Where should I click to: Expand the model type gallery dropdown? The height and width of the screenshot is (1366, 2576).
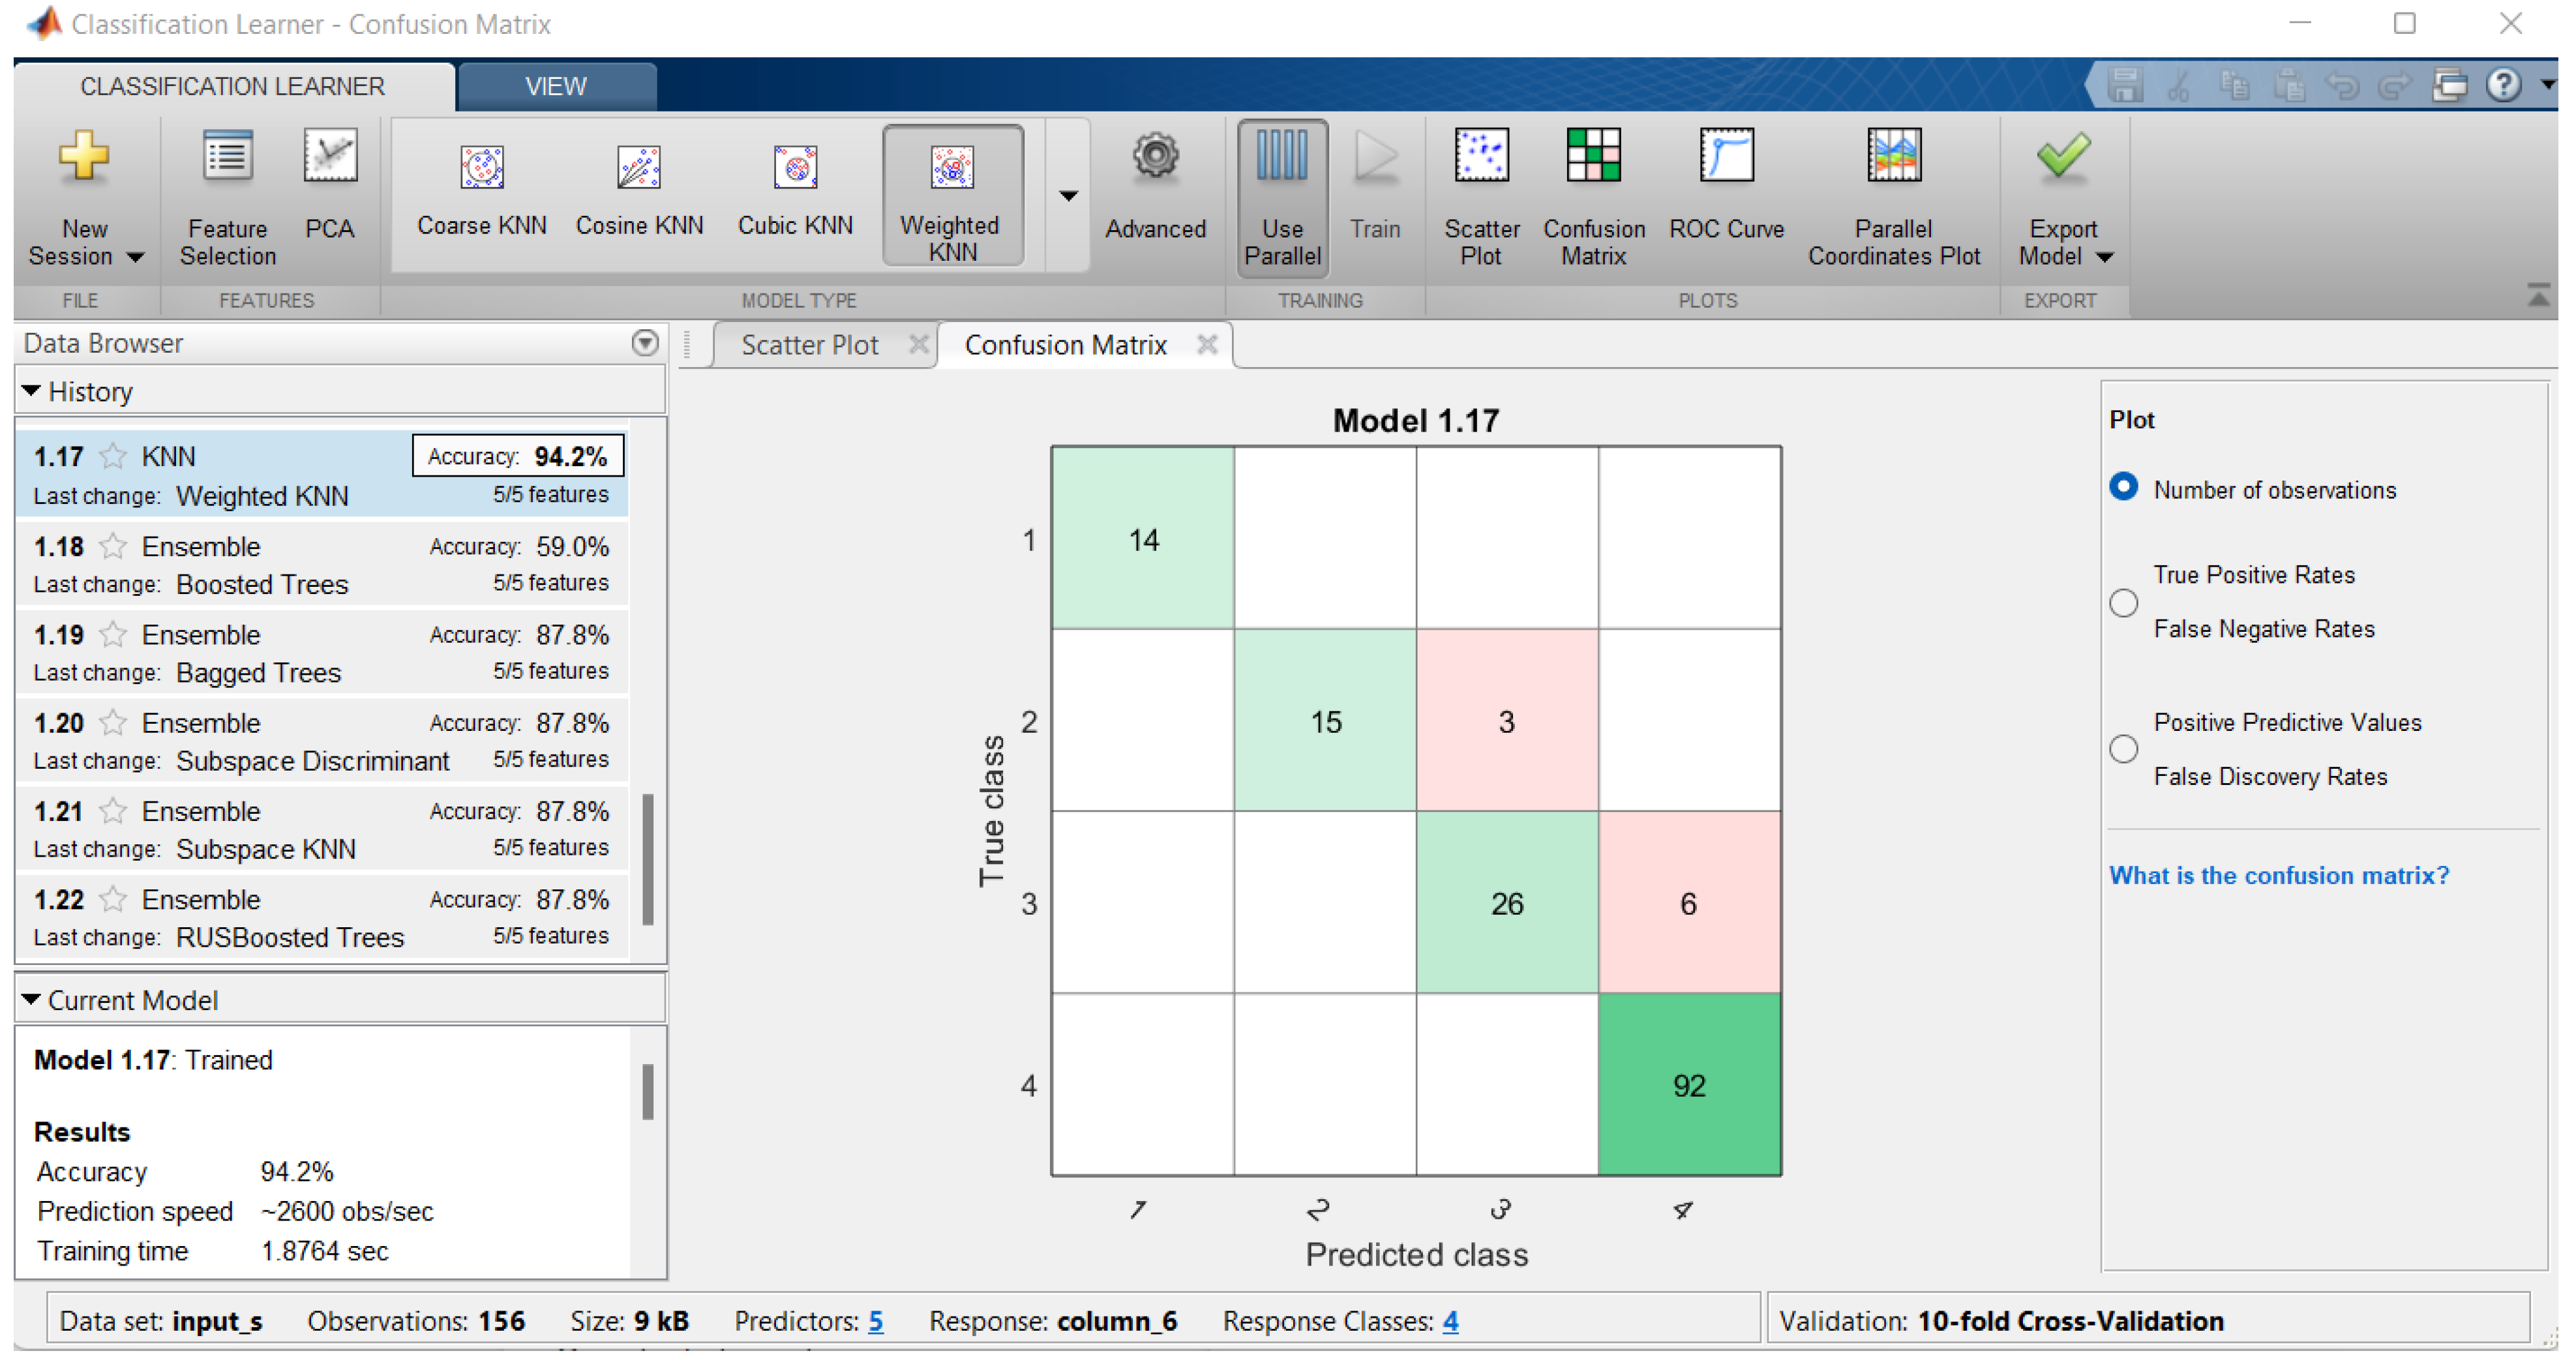tap(1068, 196)
